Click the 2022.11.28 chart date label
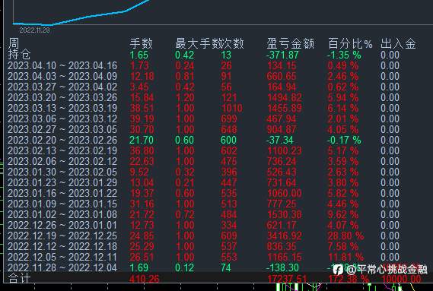The height and width of the screenshot is (291, 433). point(34,30)
